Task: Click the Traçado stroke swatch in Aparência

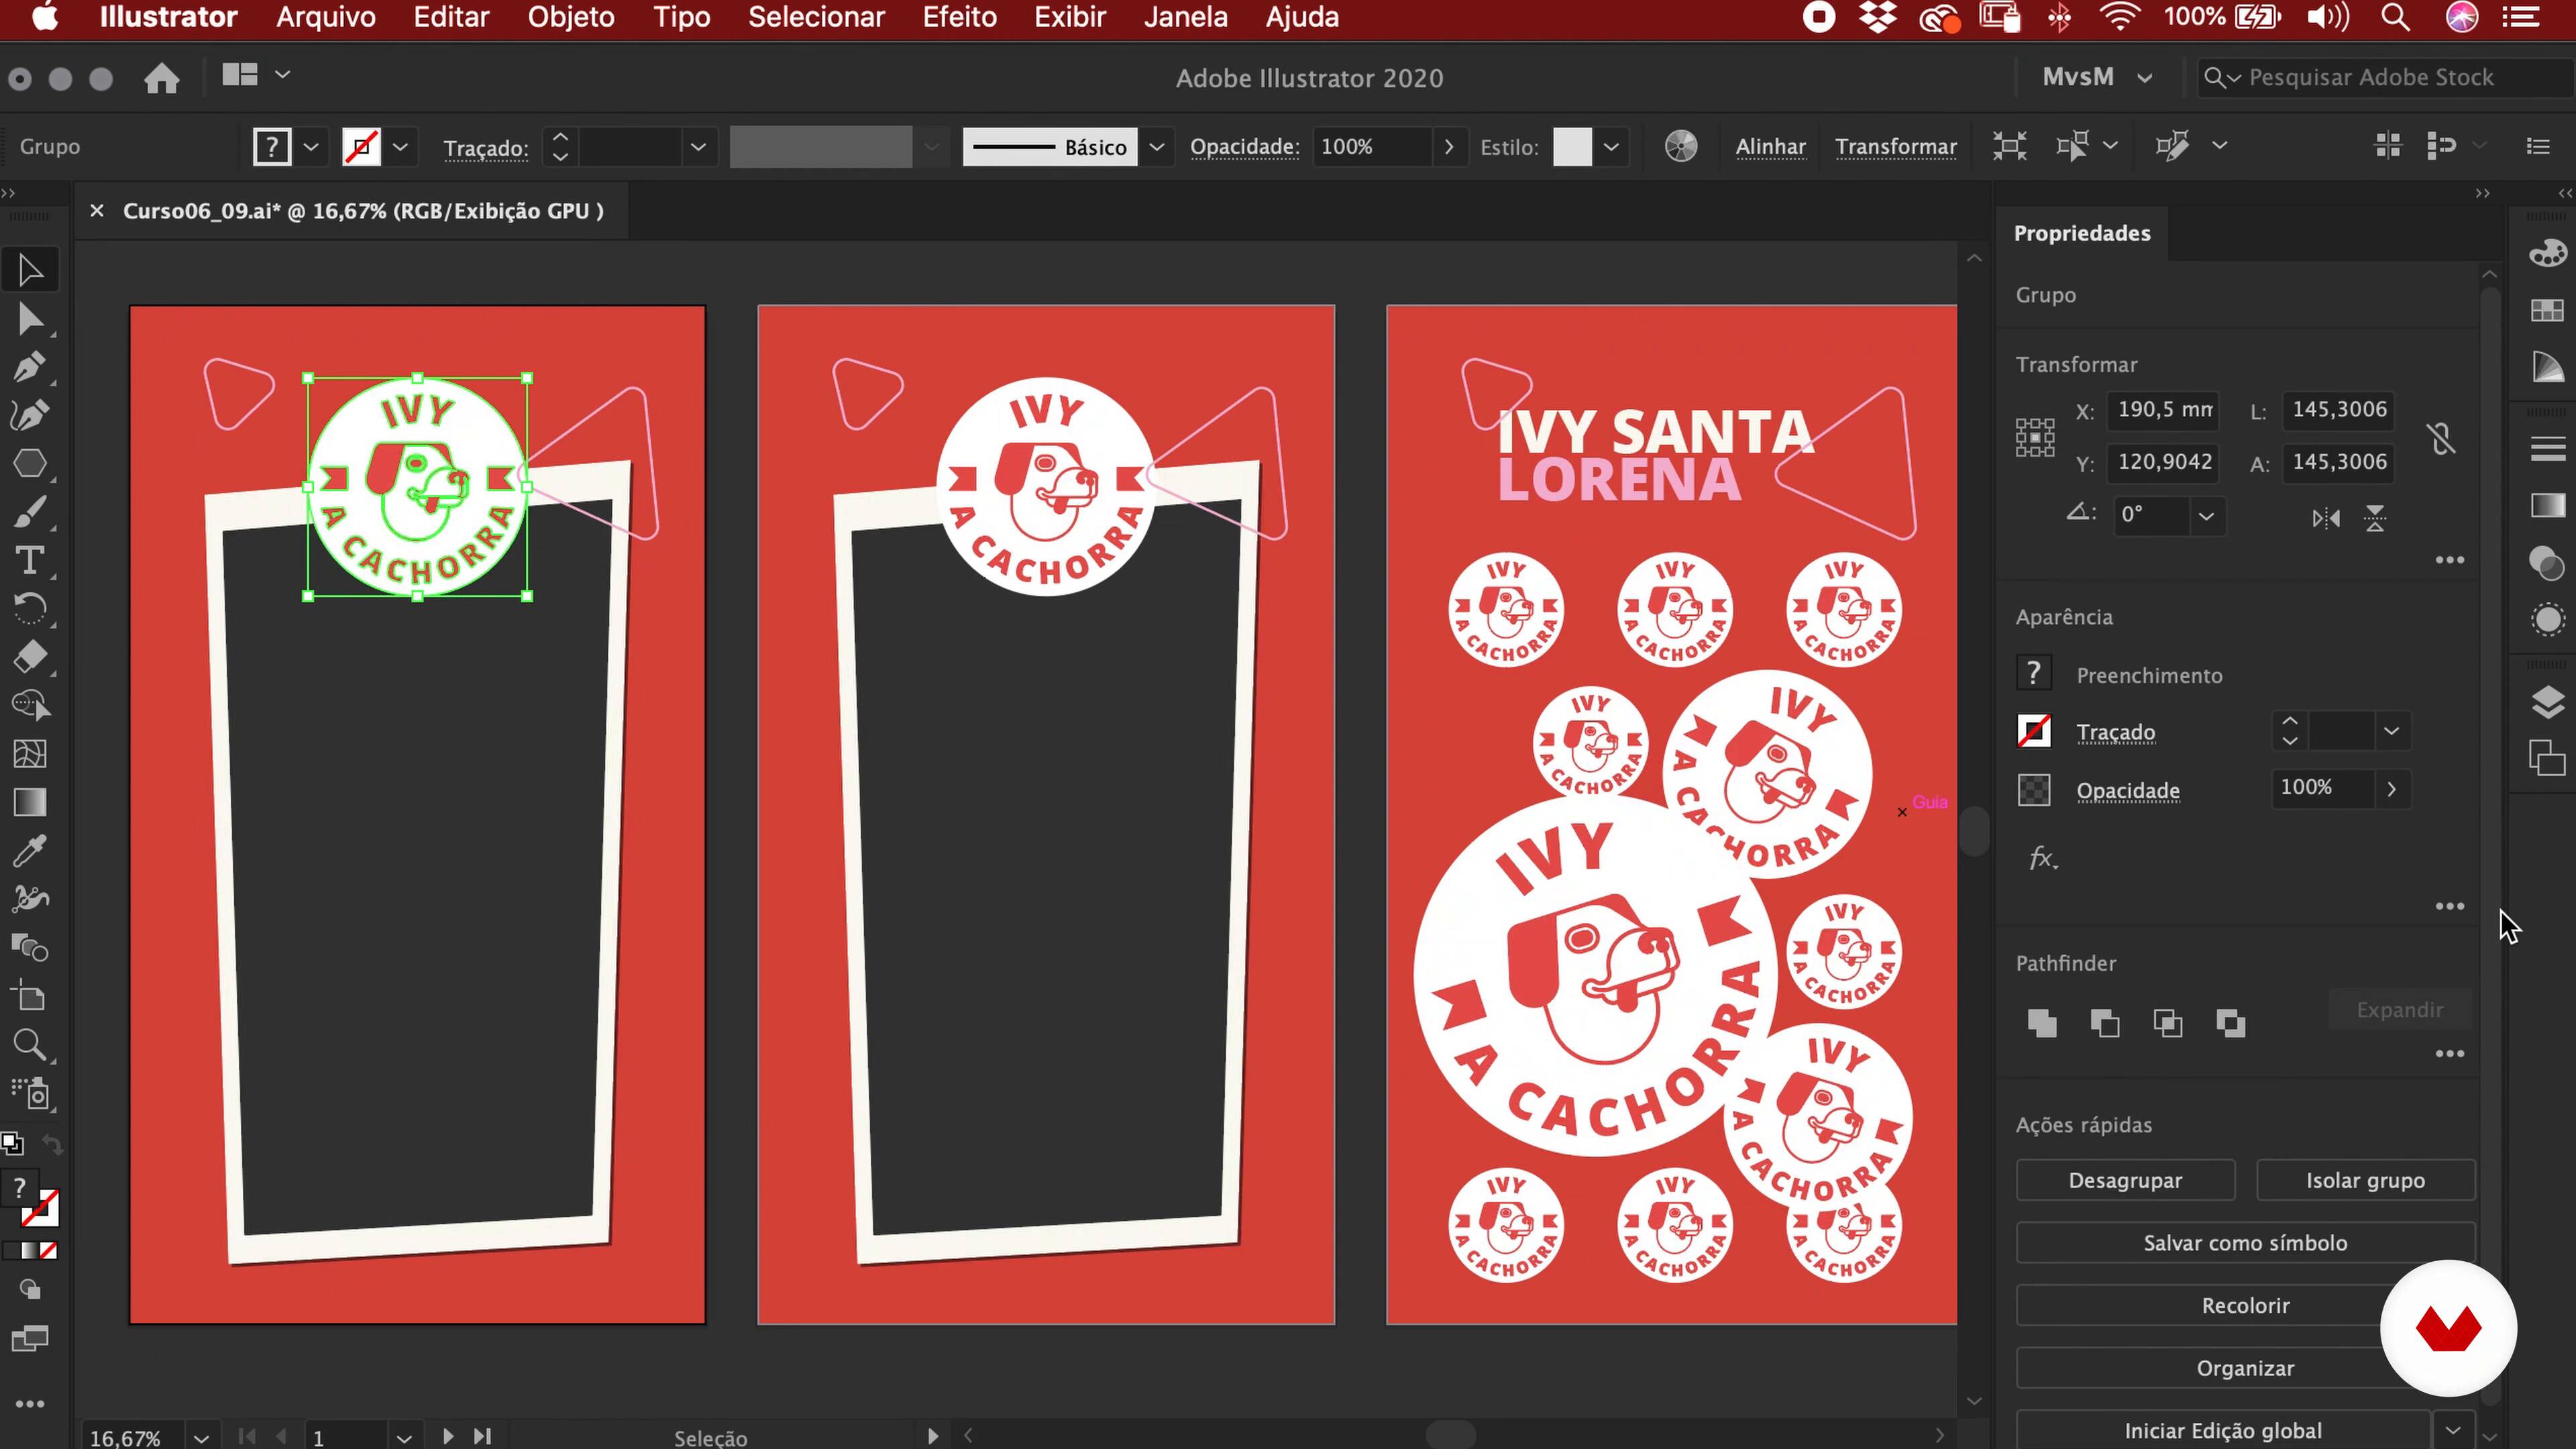Action: click(2033, 731)
